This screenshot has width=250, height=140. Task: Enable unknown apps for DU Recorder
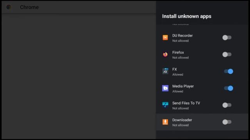pos(227,38)
